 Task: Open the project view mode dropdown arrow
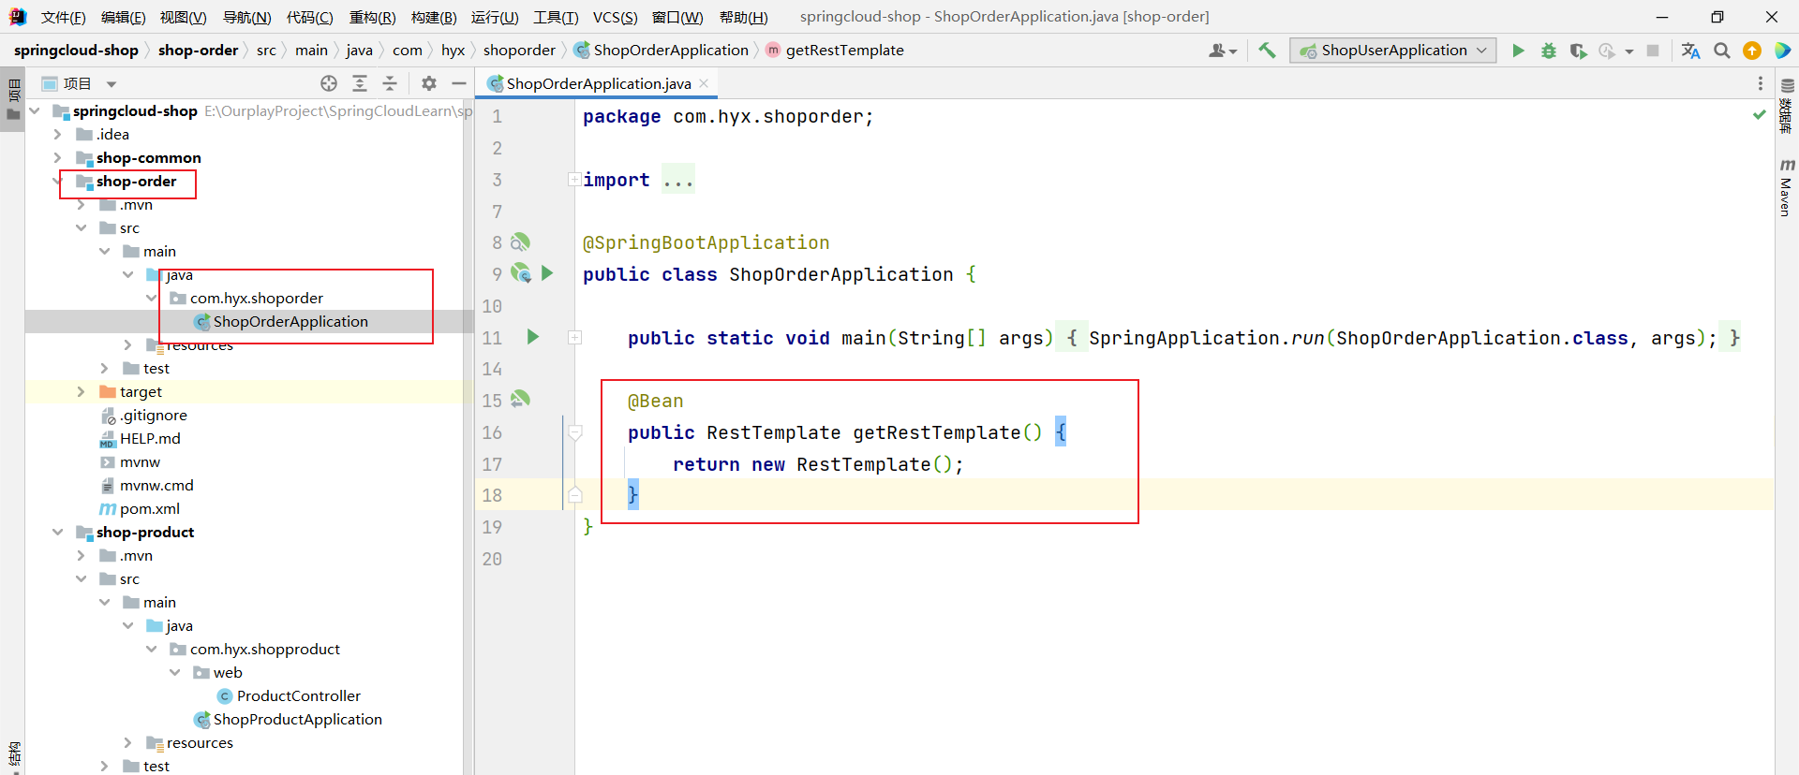pyautogui.click(x=112, y=84)
